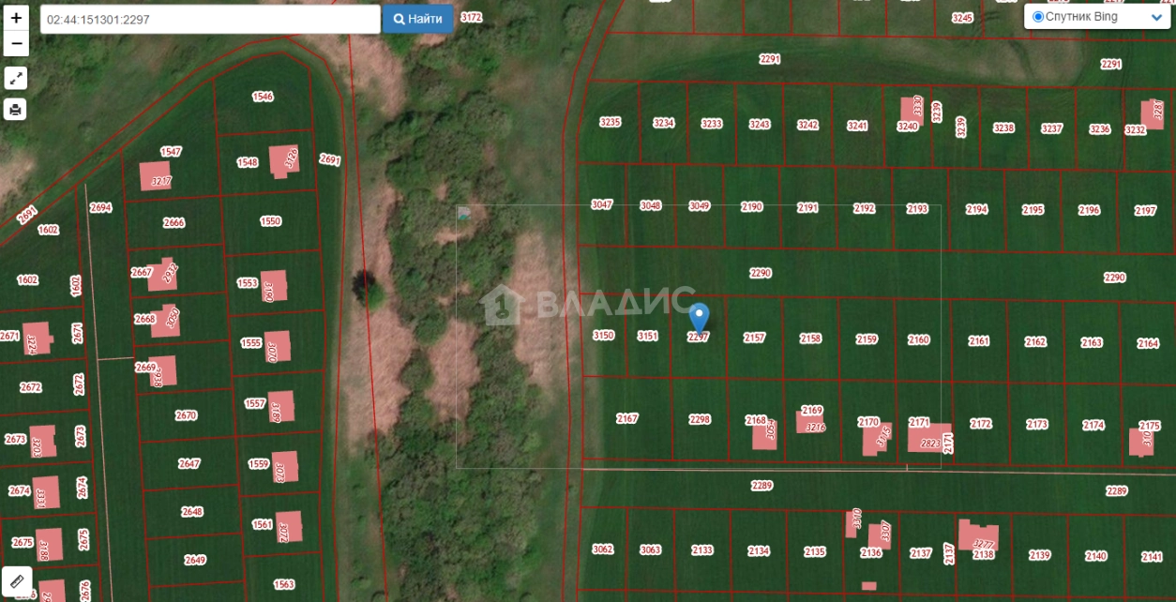Click the blue location pin on parcel 2297

tap(699, 318)
